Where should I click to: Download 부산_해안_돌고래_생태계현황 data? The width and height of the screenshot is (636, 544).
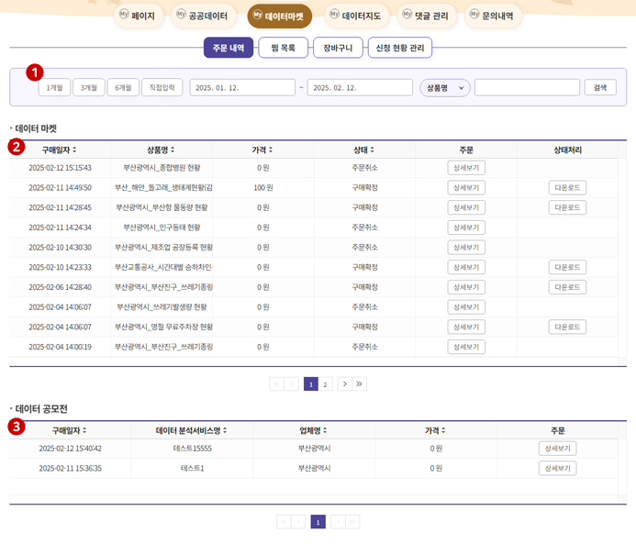point(567,188)
